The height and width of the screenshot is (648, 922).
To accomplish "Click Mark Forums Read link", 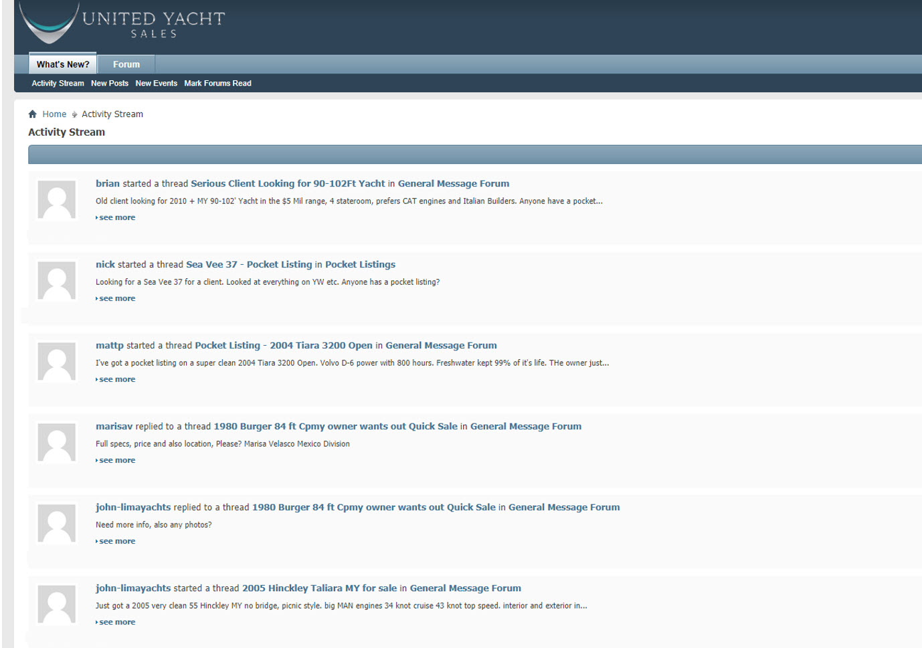I will [217, 84].
